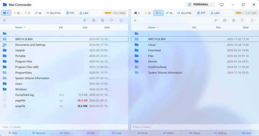Sort right panel by Date column
The image size is (259, 136).
click(246, 27)
